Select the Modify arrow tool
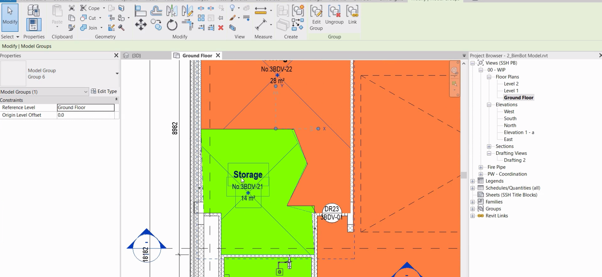This screenshot has height=277, width=602. [x=10, y=18]
